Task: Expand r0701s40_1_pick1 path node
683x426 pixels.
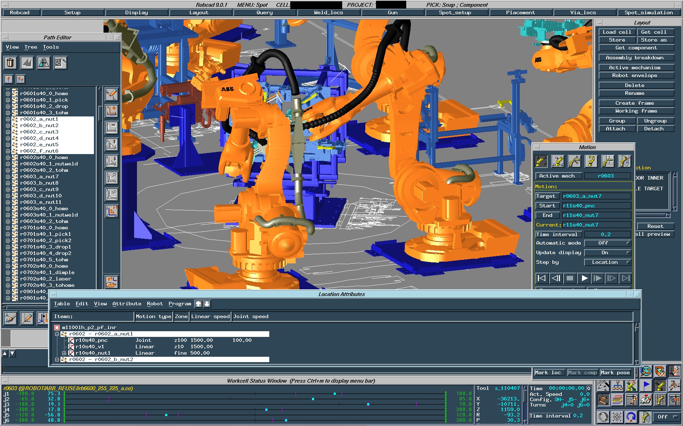Action: (8, 234)
